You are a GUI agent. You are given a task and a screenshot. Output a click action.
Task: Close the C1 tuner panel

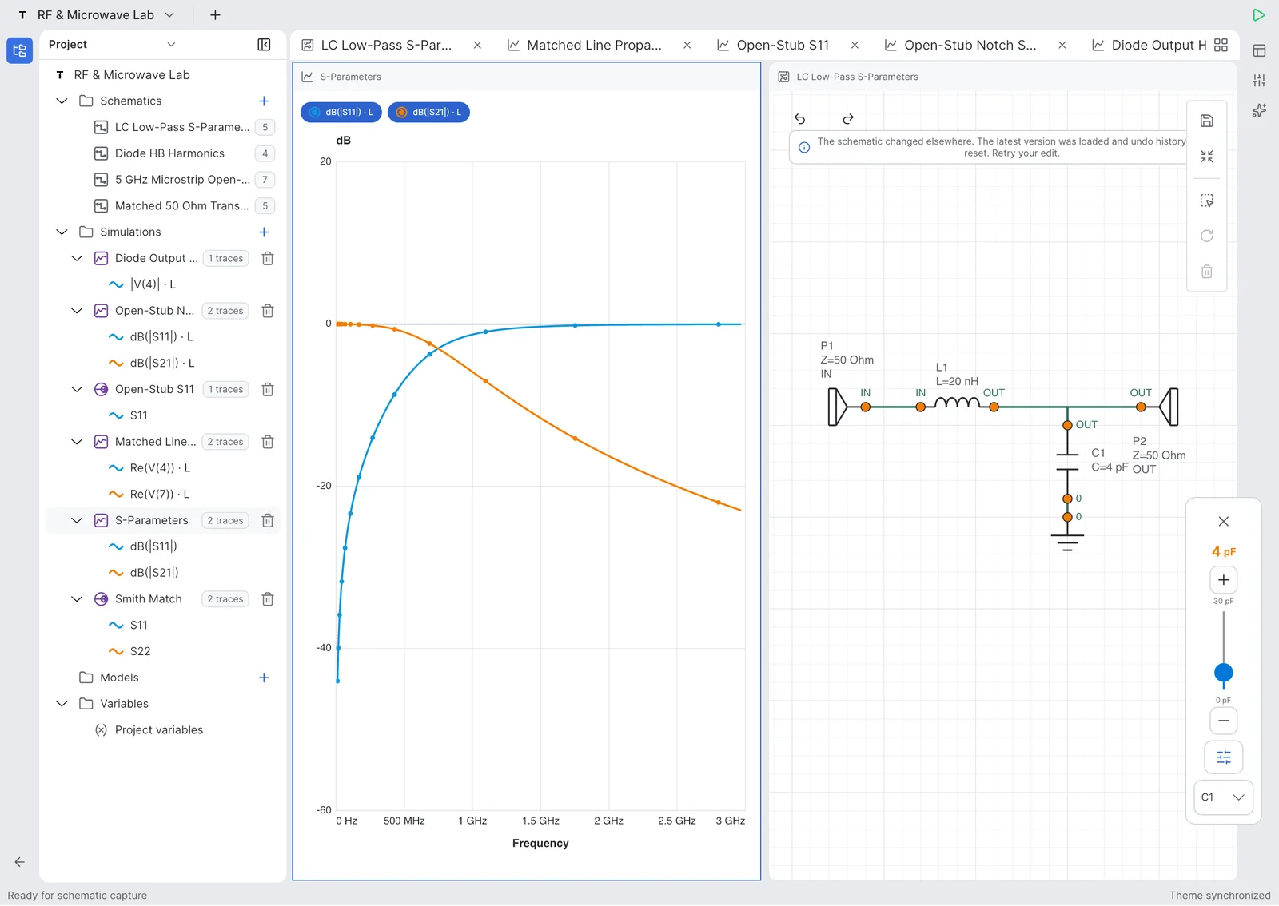click(x=1223, y=522)
